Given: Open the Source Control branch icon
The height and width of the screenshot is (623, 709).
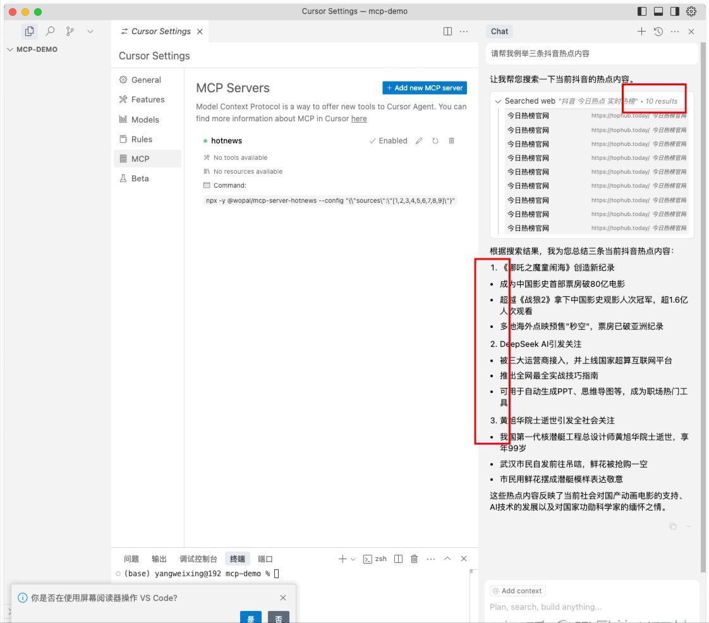Looking at the screenshot, I should click(x=70, y=31).
